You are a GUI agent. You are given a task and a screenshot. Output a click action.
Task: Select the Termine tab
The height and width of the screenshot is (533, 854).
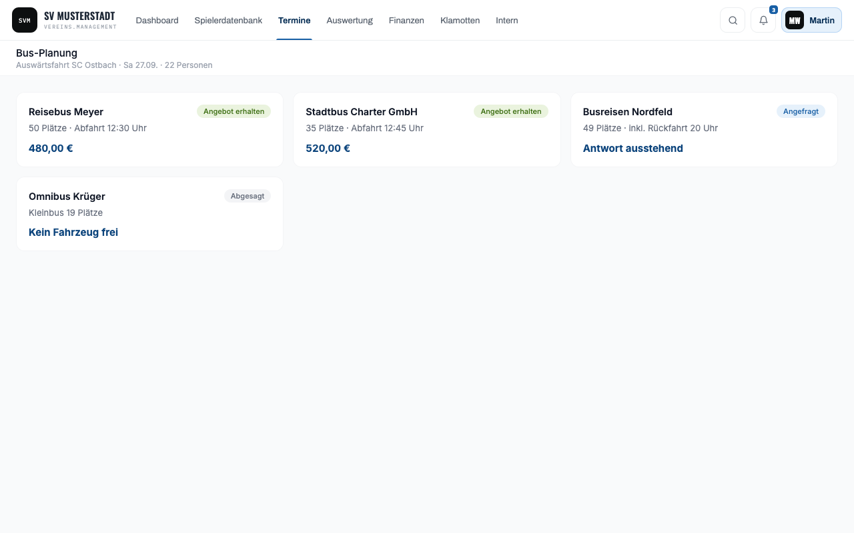(x=294, y=21)
